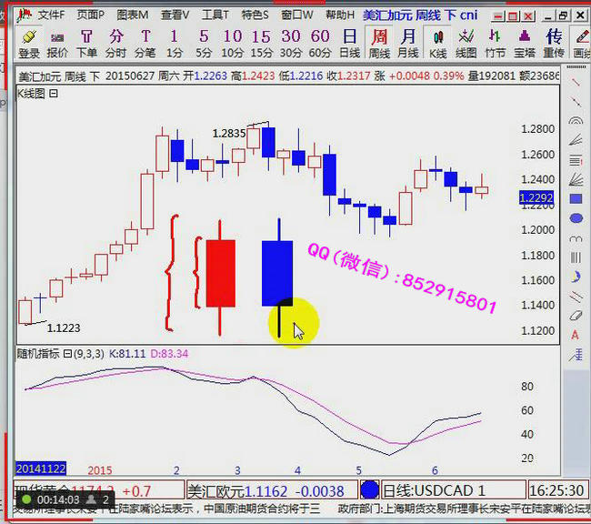The width and height of the screenshot is (591, 524).
Task: Click the 登录 login toolbar icon
Action: pyautogui.click(x=29, y=43)
